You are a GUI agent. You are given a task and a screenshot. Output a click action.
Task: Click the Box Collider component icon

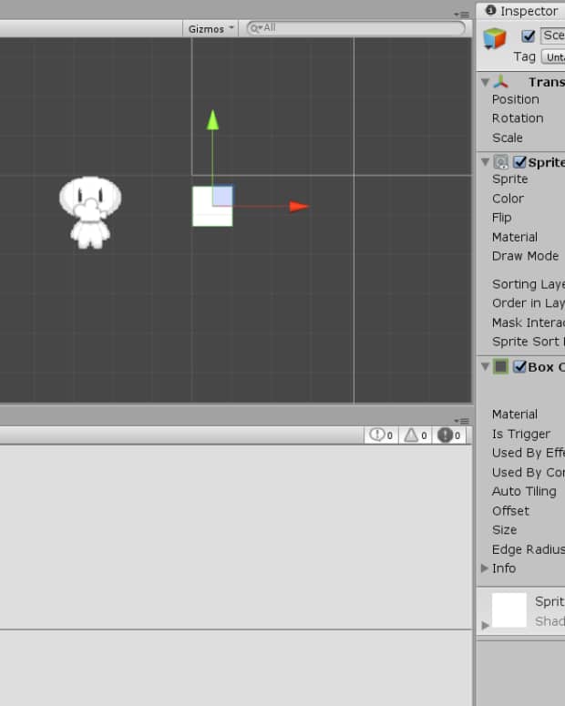pyautogui.click(x=501, y=367)
